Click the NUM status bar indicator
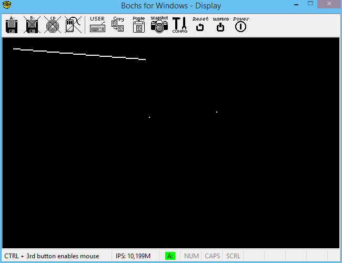Image resolution: width=342 pixels, height=263 pixels. [192, 256]
